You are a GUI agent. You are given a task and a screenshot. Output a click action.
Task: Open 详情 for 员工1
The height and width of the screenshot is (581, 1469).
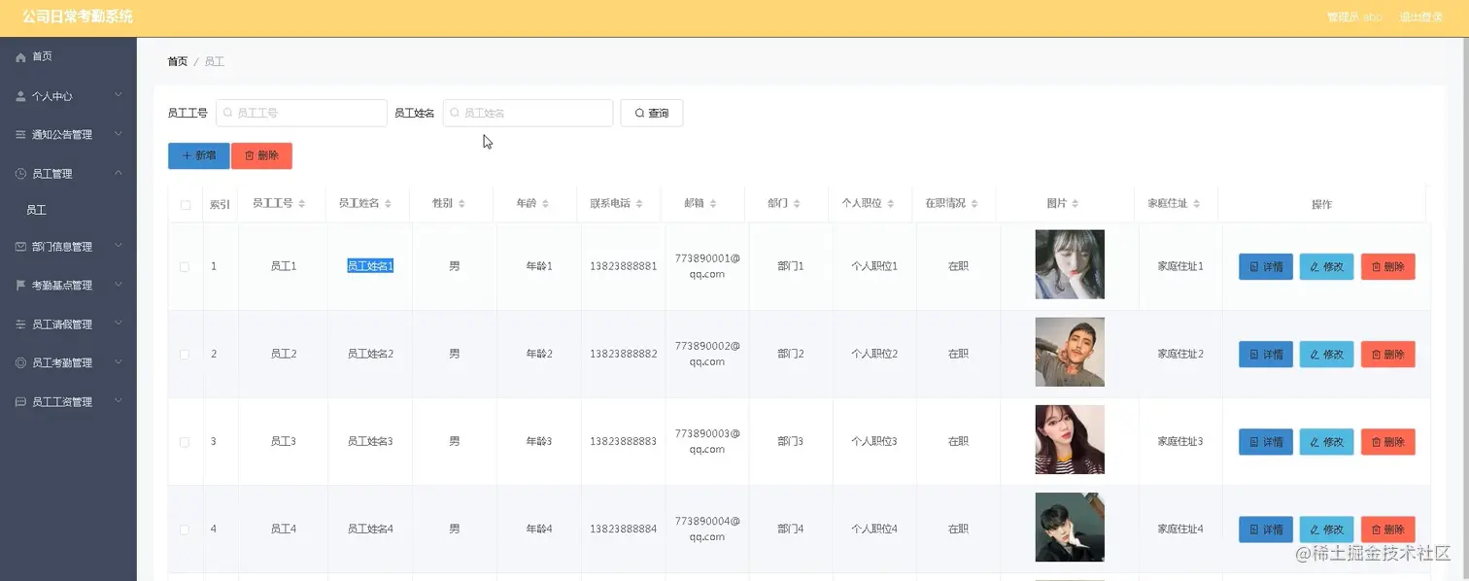[x=1266, y=267]
